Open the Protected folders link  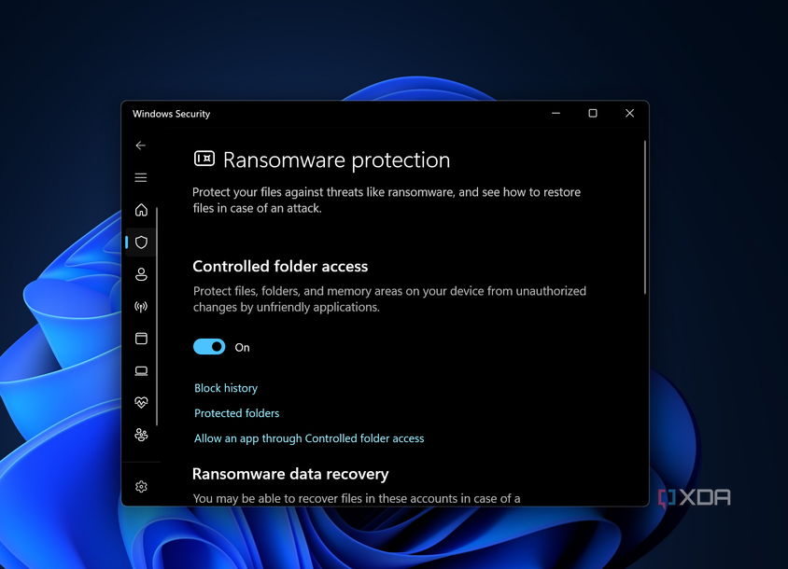(x=236, y=413)
